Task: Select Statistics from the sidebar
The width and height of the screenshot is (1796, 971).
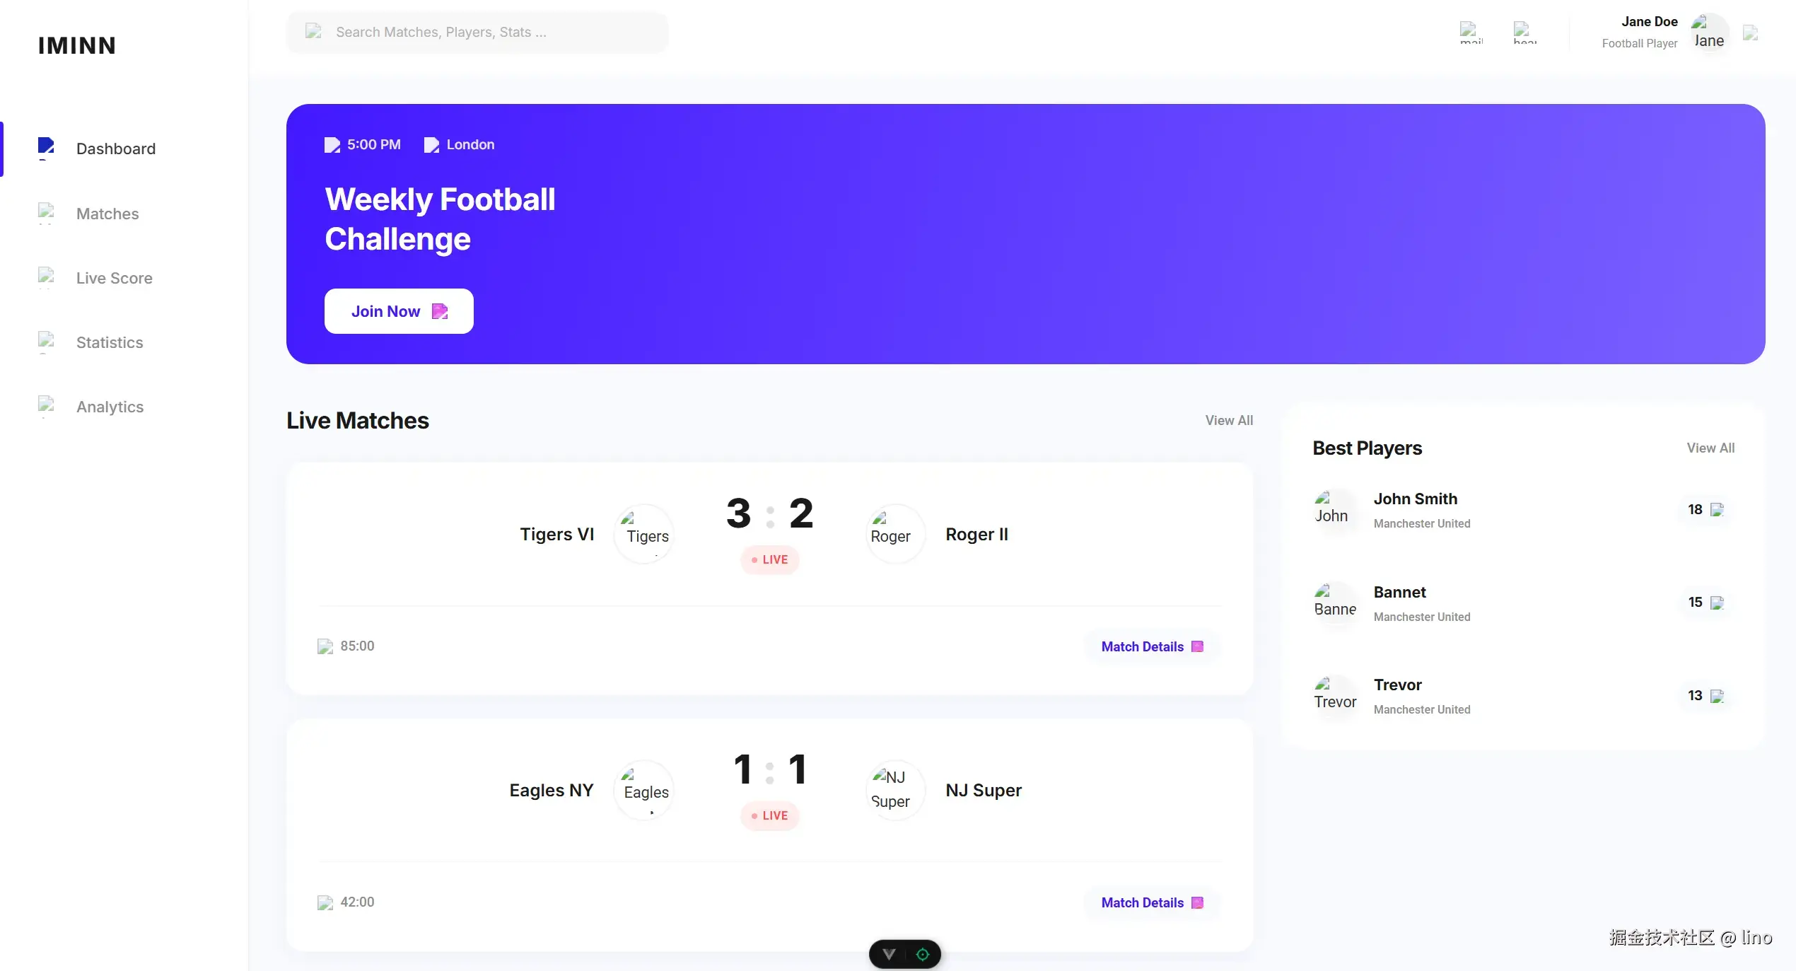Action: tap(110, 342)
